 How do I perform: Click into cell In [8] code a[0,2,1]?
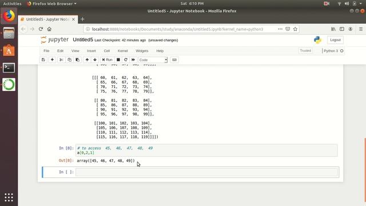tap(86, 153)
